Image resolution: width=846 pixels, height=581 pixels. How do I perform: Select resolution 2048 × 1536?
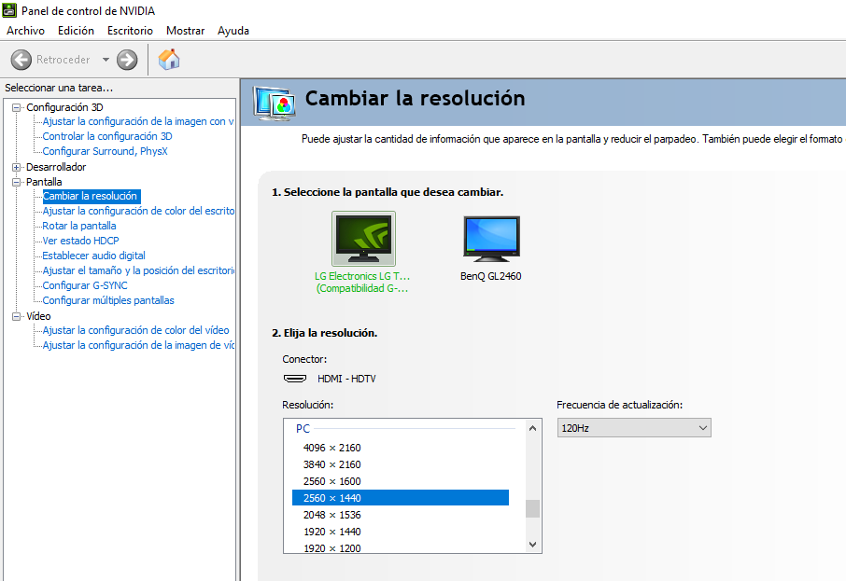point(401,515)
